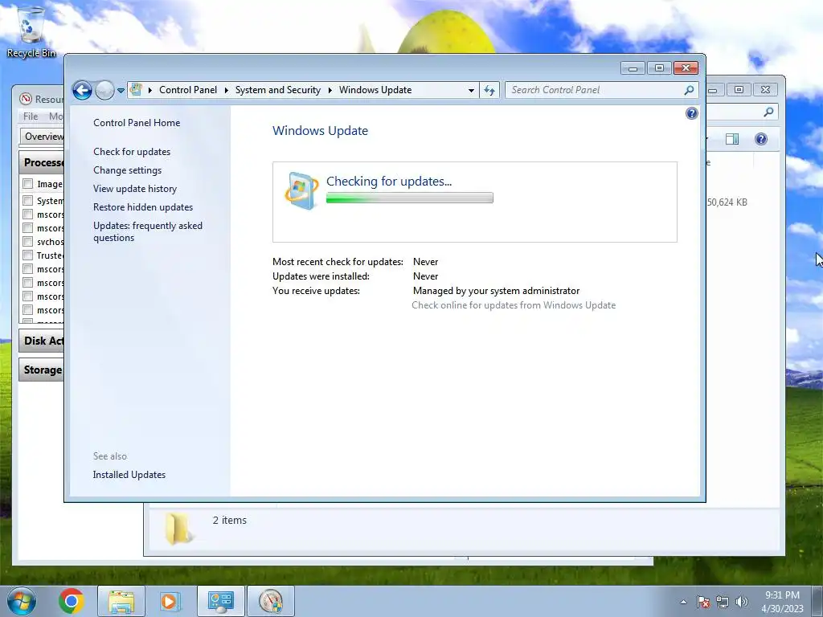Show hidden tray icons arrow
This screenshot has width=823, height=617.
(x=683, y=602)
